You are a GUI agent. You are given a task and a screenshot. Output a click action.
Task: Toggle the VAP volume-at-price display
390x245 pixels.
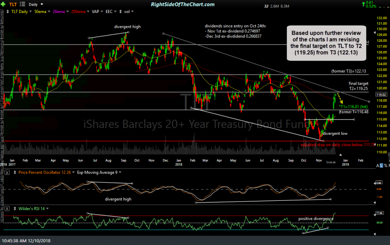pos(95,11)
